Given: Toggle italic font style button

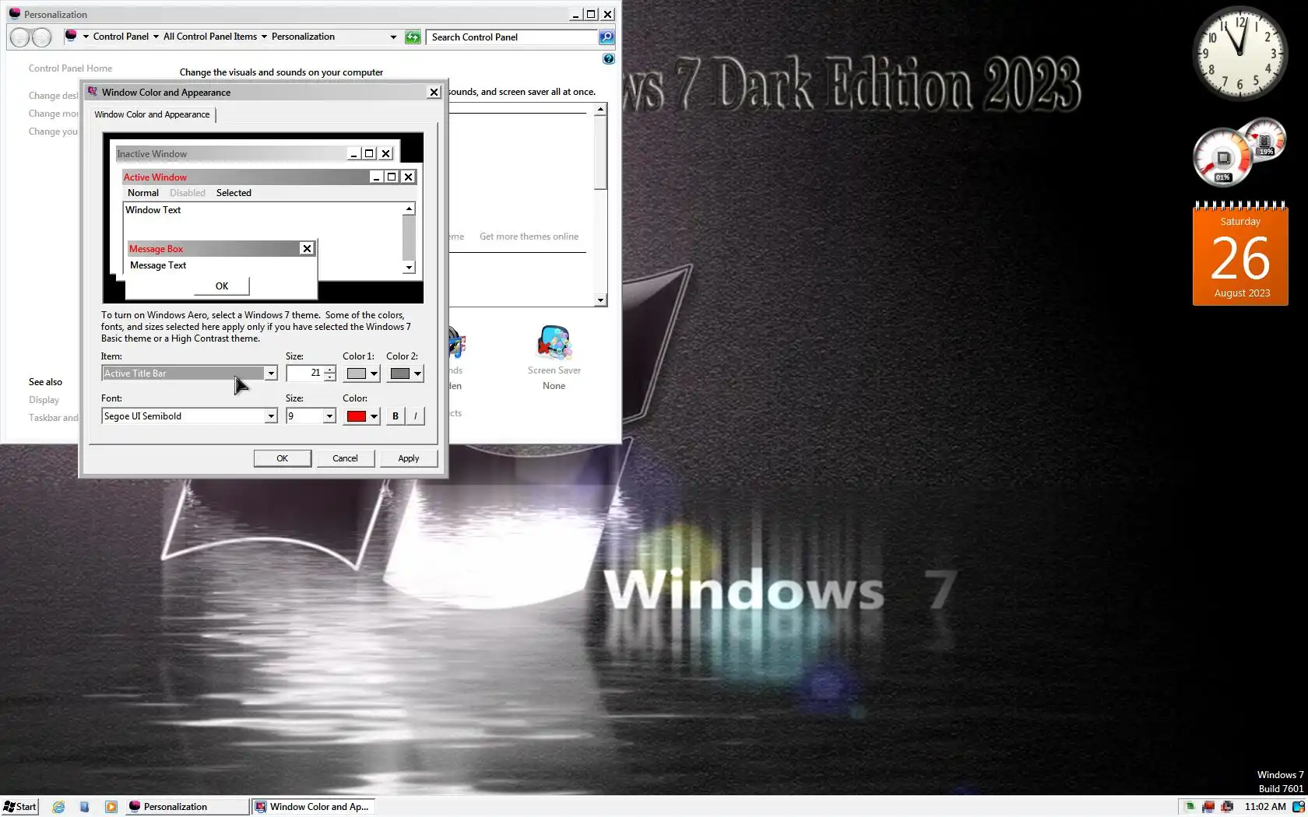Looking at the screenshot, I should (x=416, y=416).
